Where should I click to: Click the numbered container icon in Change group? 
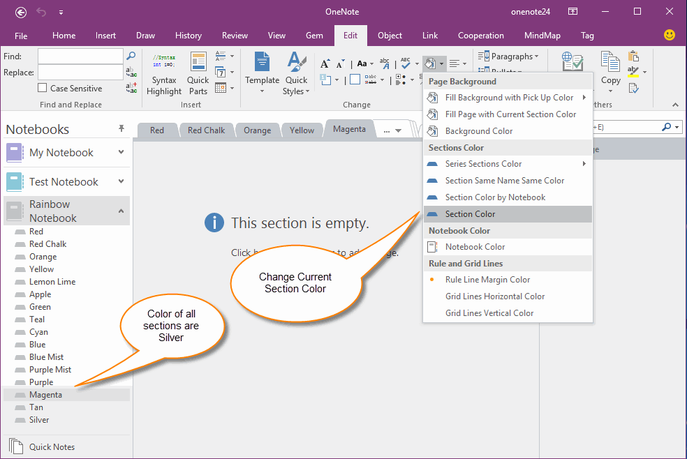click(325, 80)
